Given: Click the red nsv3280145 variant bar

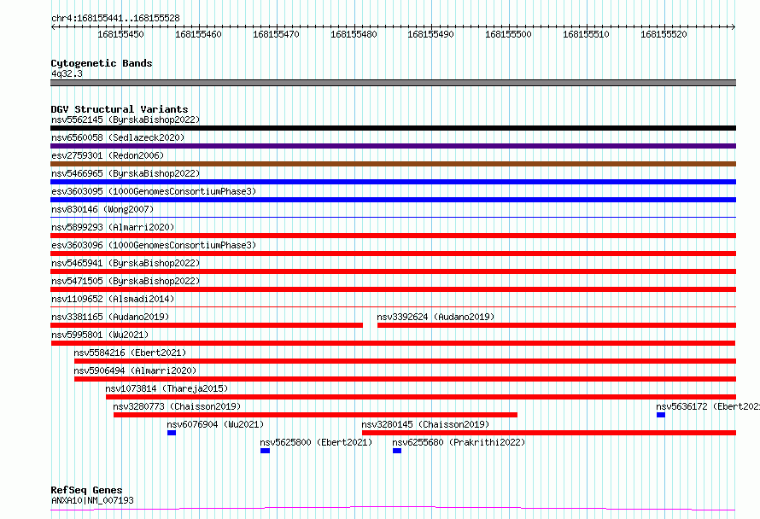Looking at the screenshot, I should click(549, 433).
